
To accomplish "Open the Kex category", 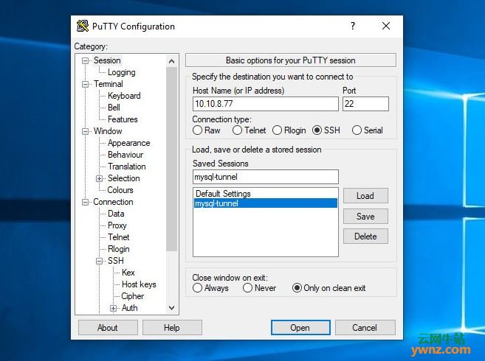I will (x=128, y=273).
